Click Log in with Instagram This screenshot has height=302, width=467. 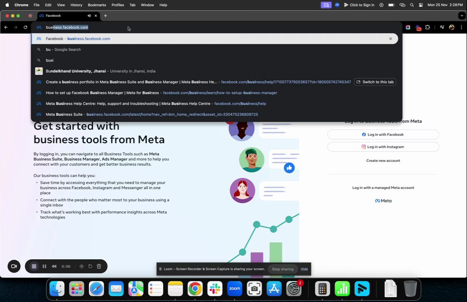[x=383, y=147]
